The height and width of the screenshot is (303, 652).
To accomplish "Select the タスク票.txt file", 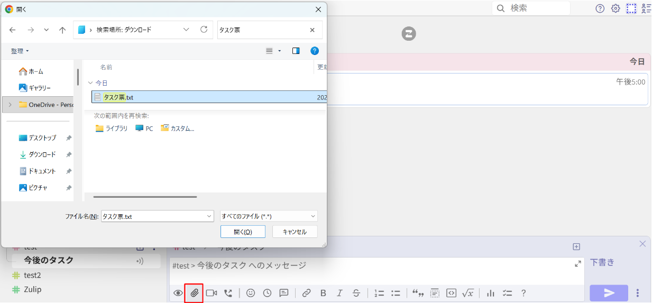I will click(x=209, y=97).
